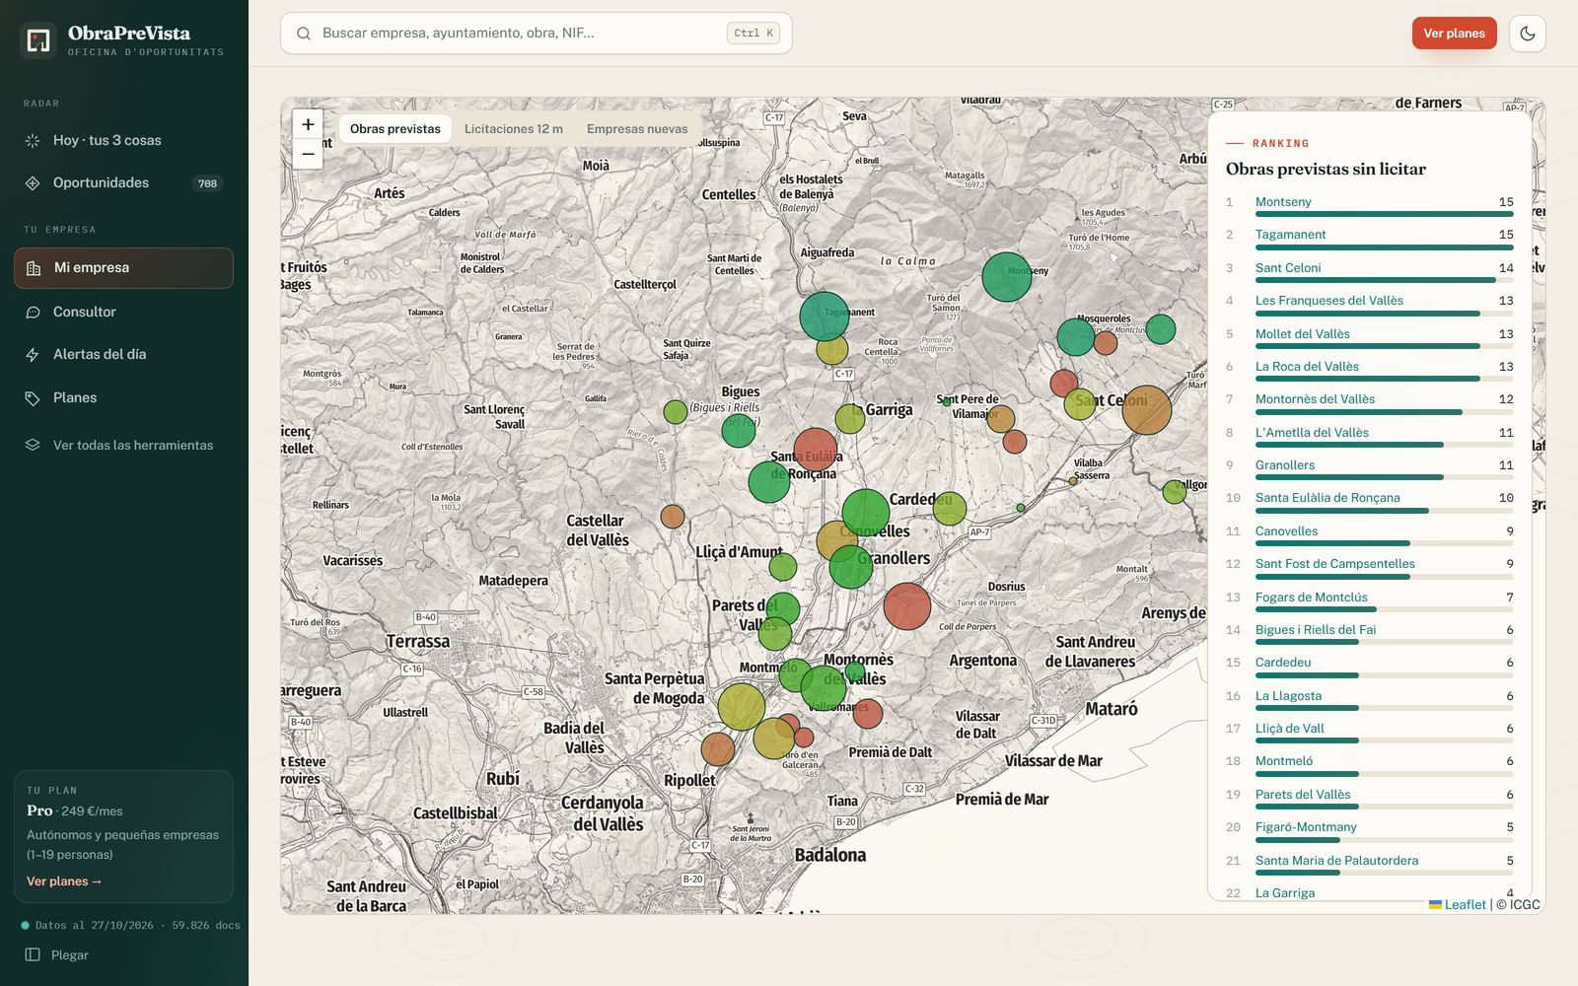Toggle dark mode moon icon
1578x986 pixels.
click(x=1528, y=34)
